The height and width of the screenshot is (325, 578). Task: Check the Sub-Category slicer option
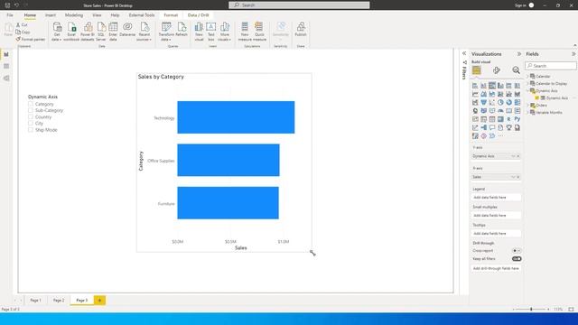point(31,110)
